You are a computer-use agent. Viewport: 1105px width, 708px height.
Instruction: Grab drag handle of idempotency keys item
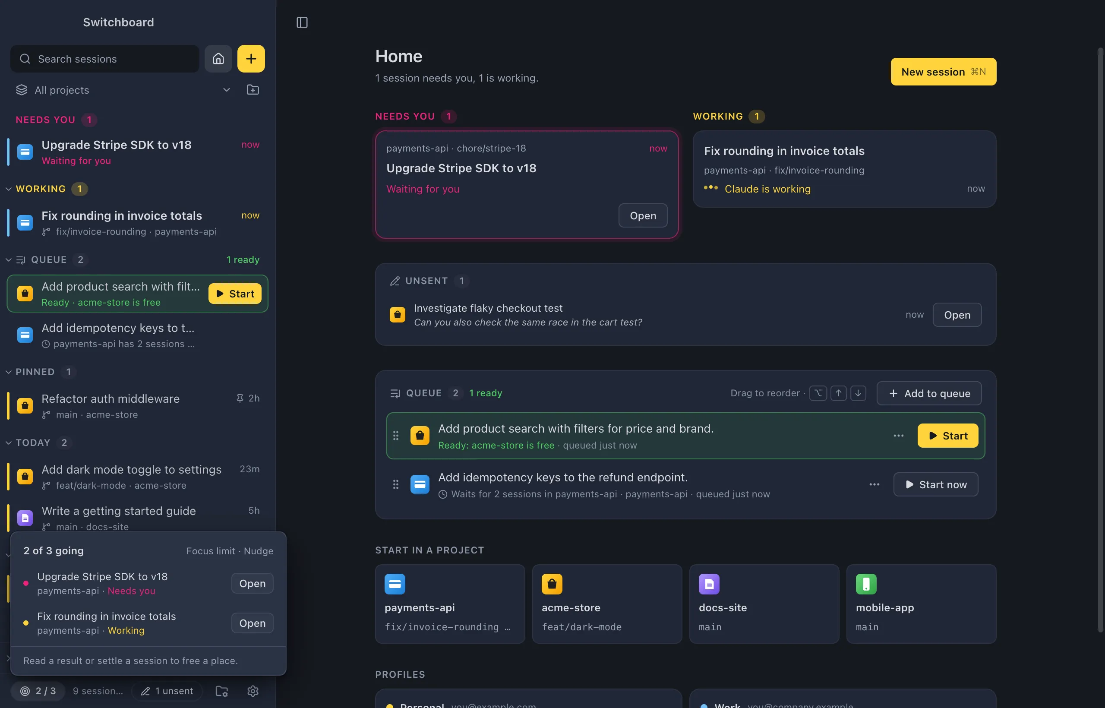(396, 484)
